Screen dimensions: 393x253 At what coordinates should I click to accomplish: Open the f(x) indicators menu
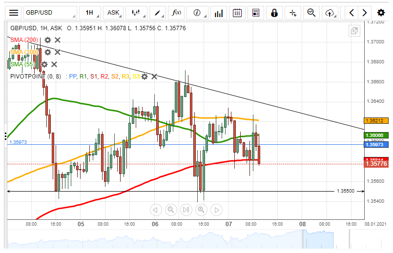tap(176, 13)
